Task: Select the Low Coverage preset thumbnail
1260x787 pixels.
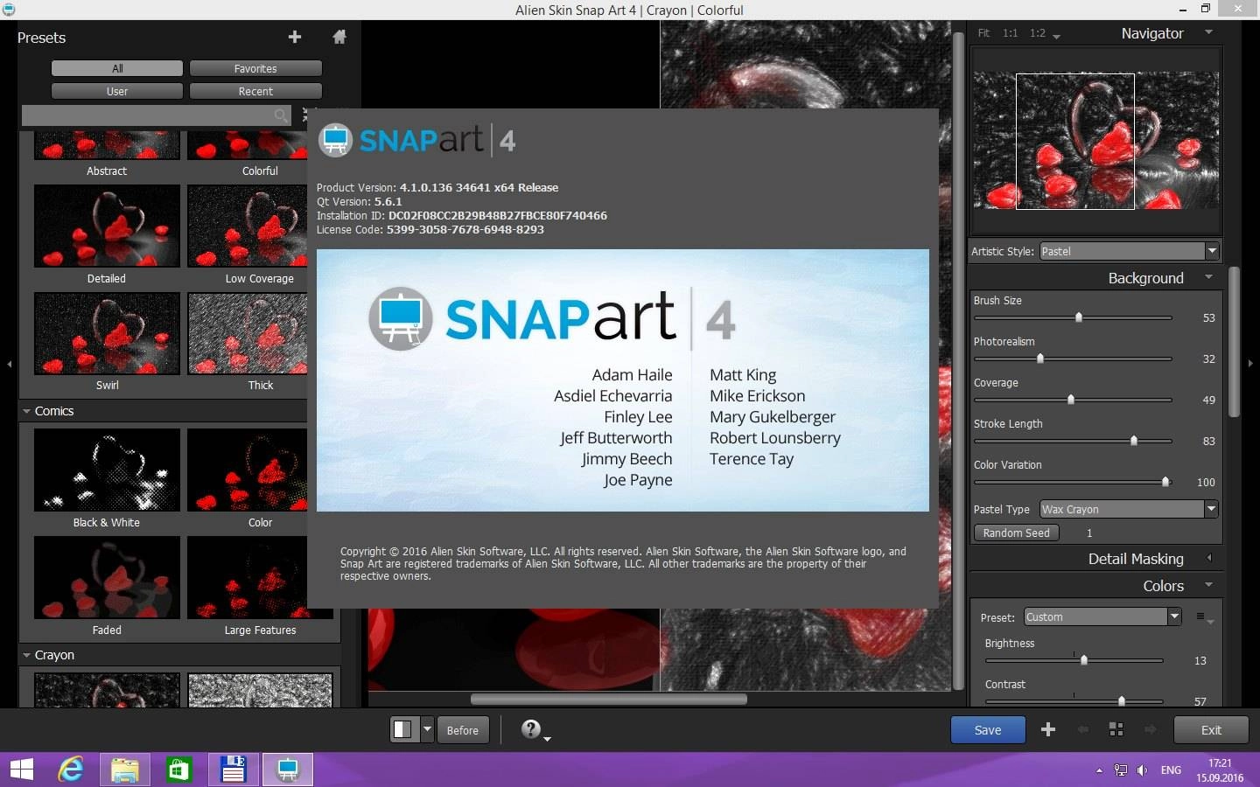Action: (248, 226)
